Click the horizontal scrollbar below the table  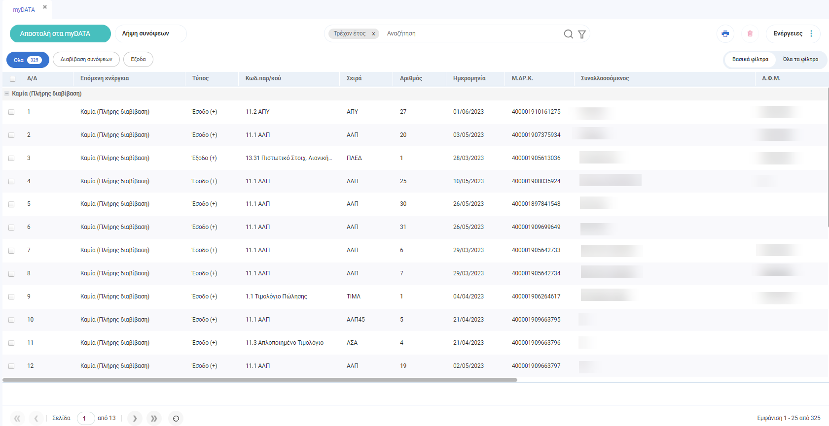(x=260, y=380)
